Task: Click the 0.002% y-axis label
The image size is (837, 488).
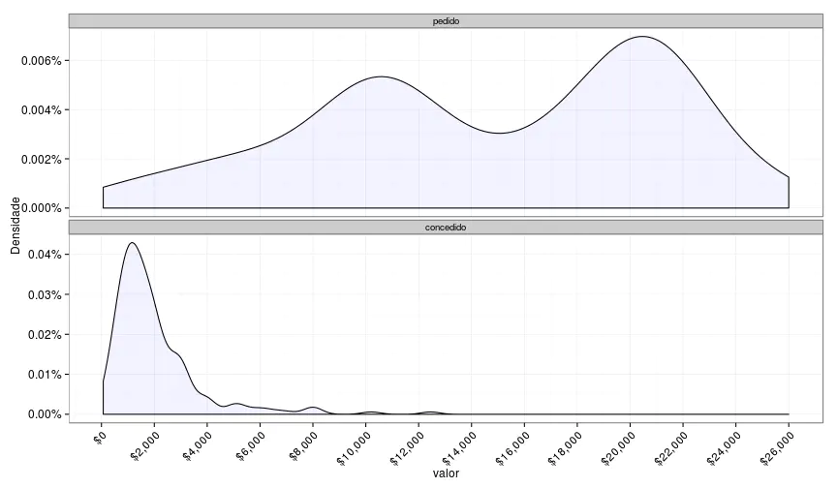Action: point(42,160)
